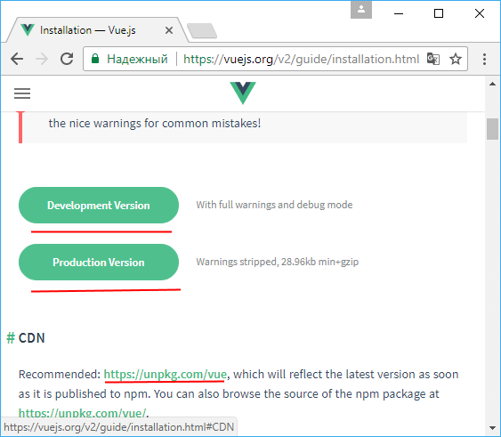The width and height of the screenshot is (501, 437).
Task: Click the scrollbar up arrow
Action: click(492, 84)
